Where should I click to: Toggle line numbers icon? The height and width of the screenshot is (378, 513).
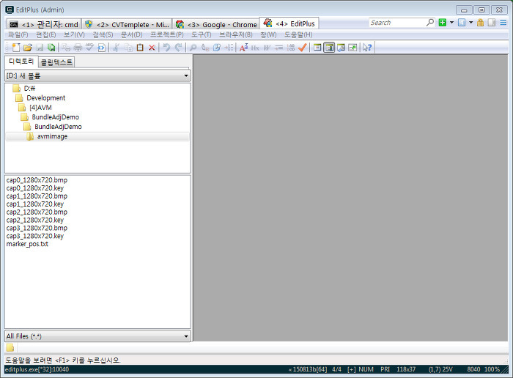click(x=290, y=48)
